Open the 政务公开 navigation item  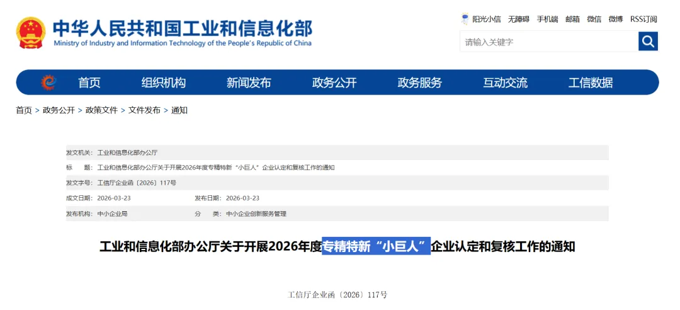point(334,83)
